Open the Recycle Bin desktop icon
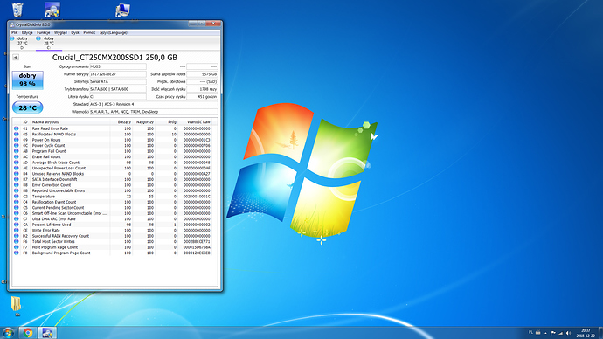This screenshot has width=603, height=339. coord(17,10)
